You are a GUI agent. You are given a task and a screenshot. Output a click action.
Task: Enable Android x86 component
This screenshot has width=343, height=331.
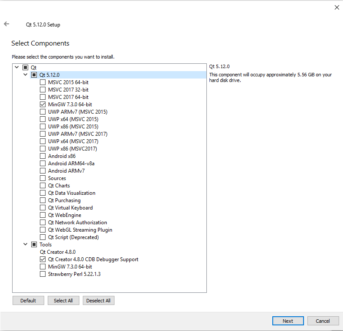(x=42, y=156)
